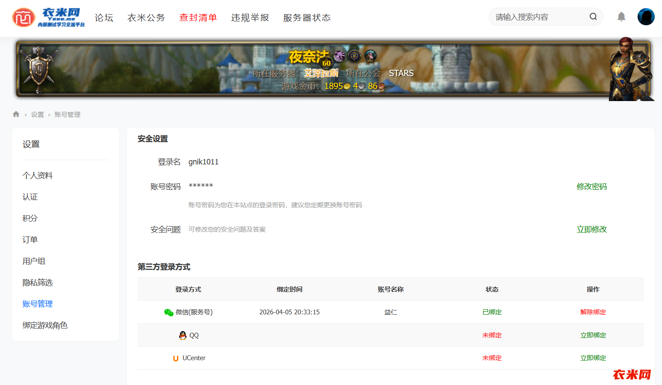This screenshot has height=385, width=662.
Task: Click the 绑定时间 column header
Action: click(x=290, y=289)
